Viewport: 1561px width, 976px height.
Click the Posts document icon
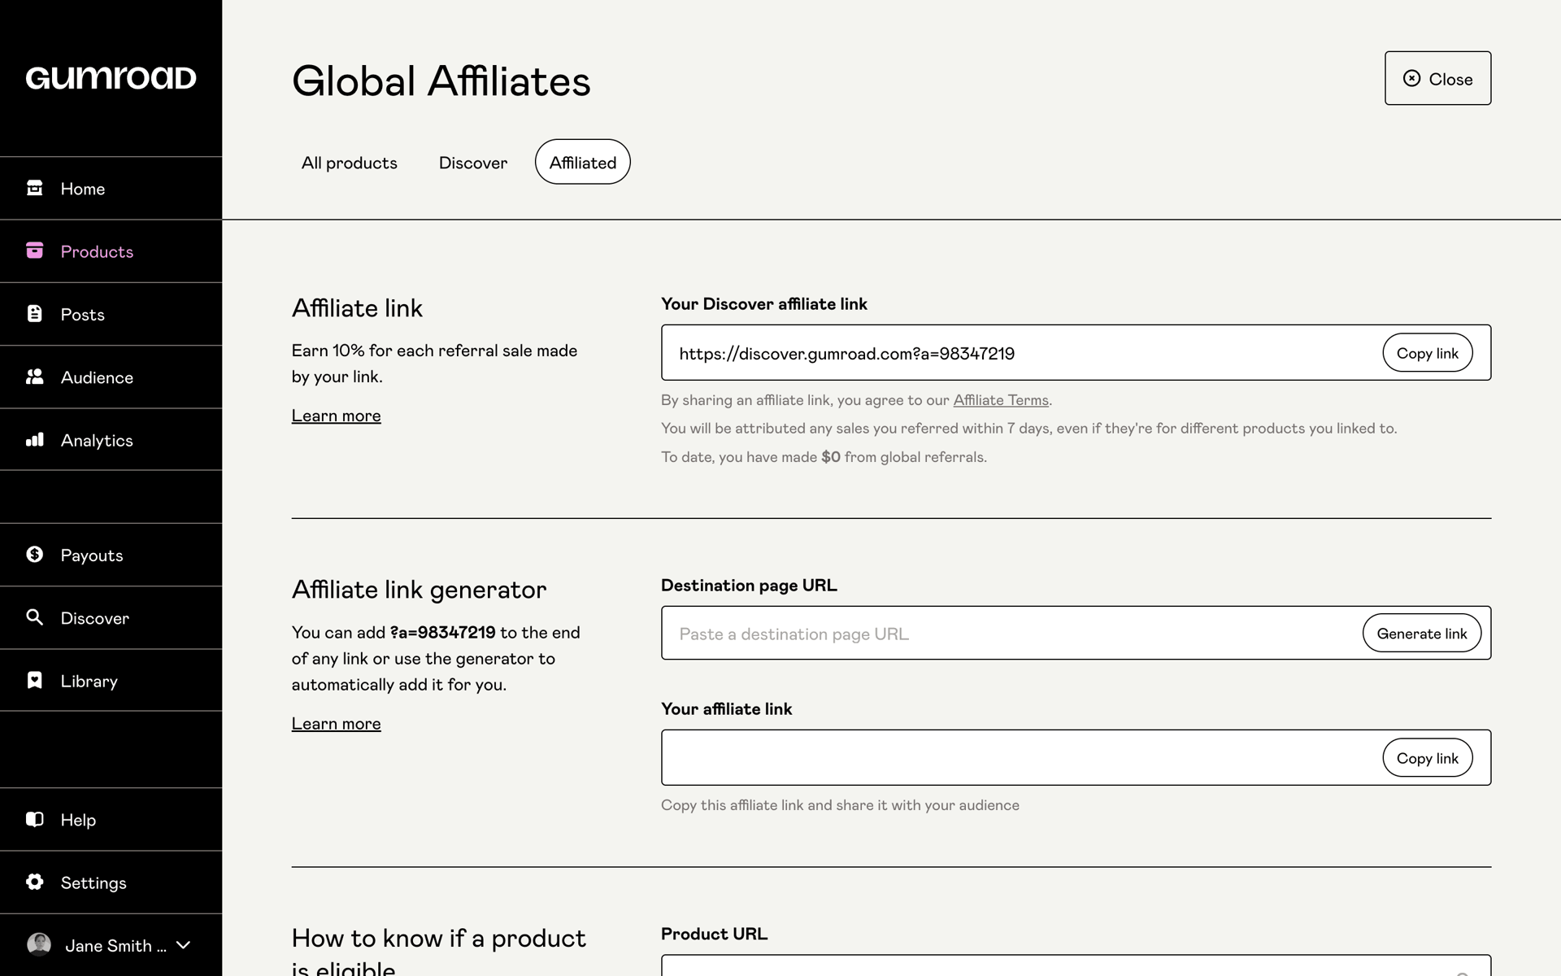[34, 313]
